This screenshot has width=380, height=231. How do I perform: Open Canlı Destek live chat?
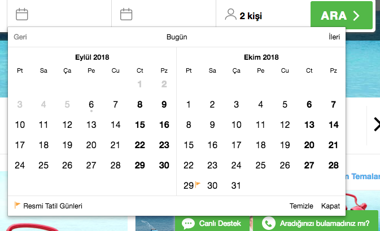coord(212,223)
